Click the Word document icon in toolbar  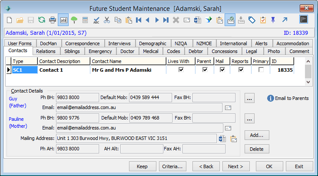tap(198, 20)
